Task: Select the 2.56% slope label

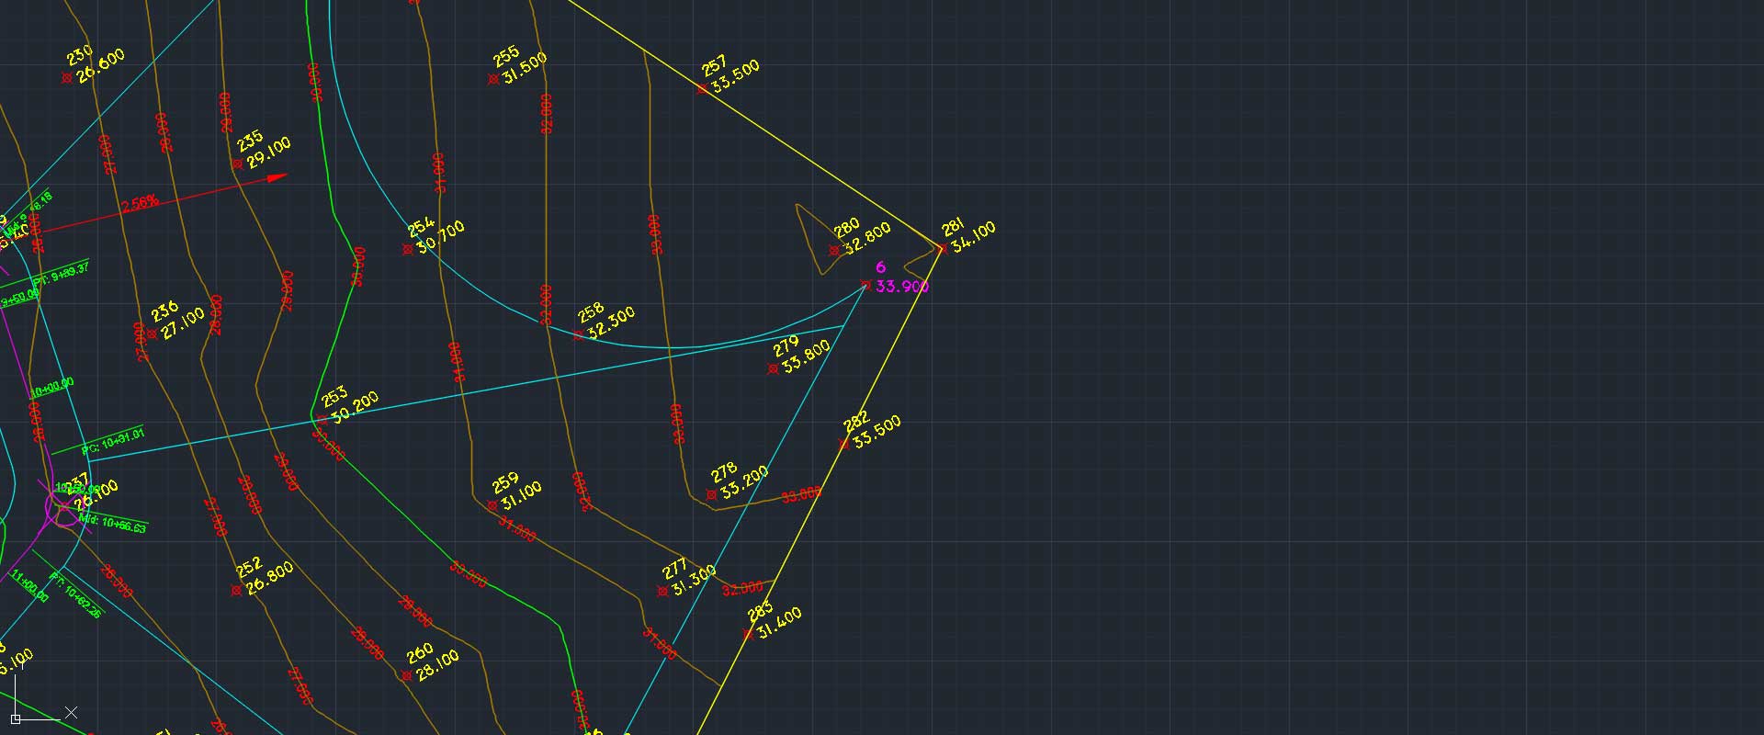Action: click(140, 203)
